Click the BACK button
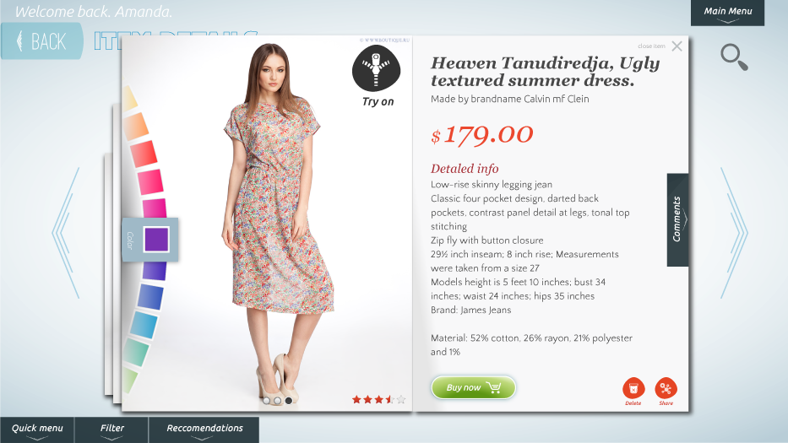The height and width of the screenshot is (443, 788). [x=41, y=41]
